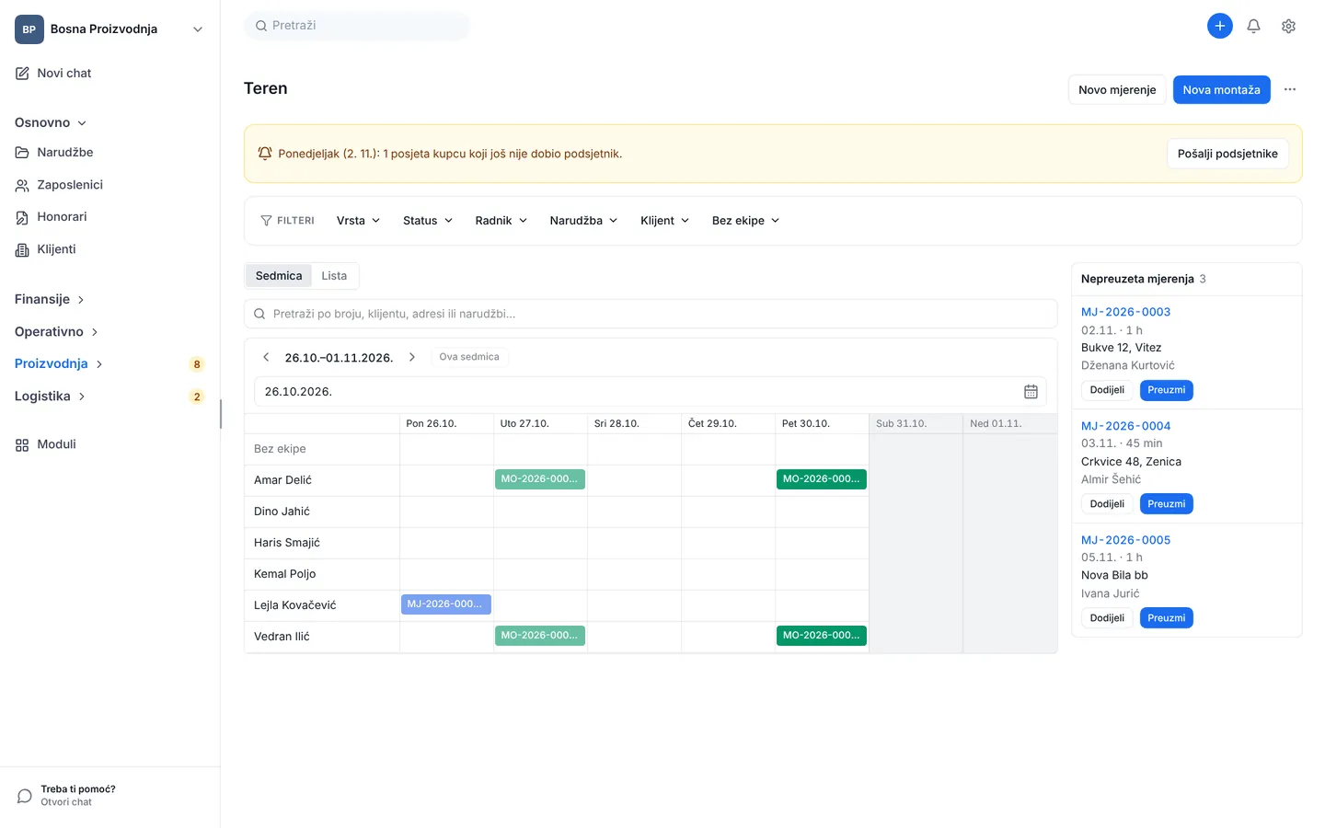Open calendar picker icon in date field
The height and width of the screenshot is (828, 1325).
[x=1031, y=392]
